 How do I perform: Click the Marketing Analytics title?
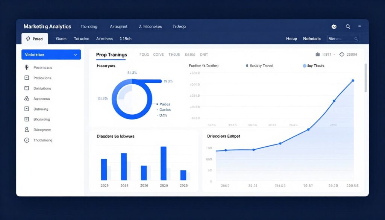pyautogui.click(x=47, y=27)
